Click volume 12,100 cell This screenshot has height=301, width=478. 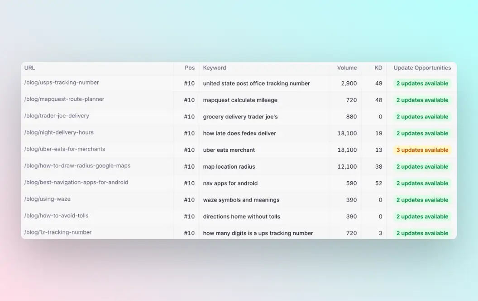tap(347, 166)
